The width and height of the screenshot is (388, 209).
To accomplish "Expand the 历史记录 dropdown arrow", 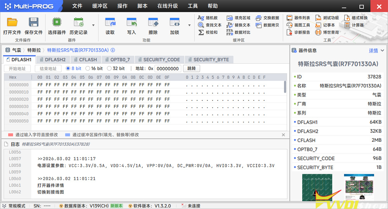I will tap(94, 25).
